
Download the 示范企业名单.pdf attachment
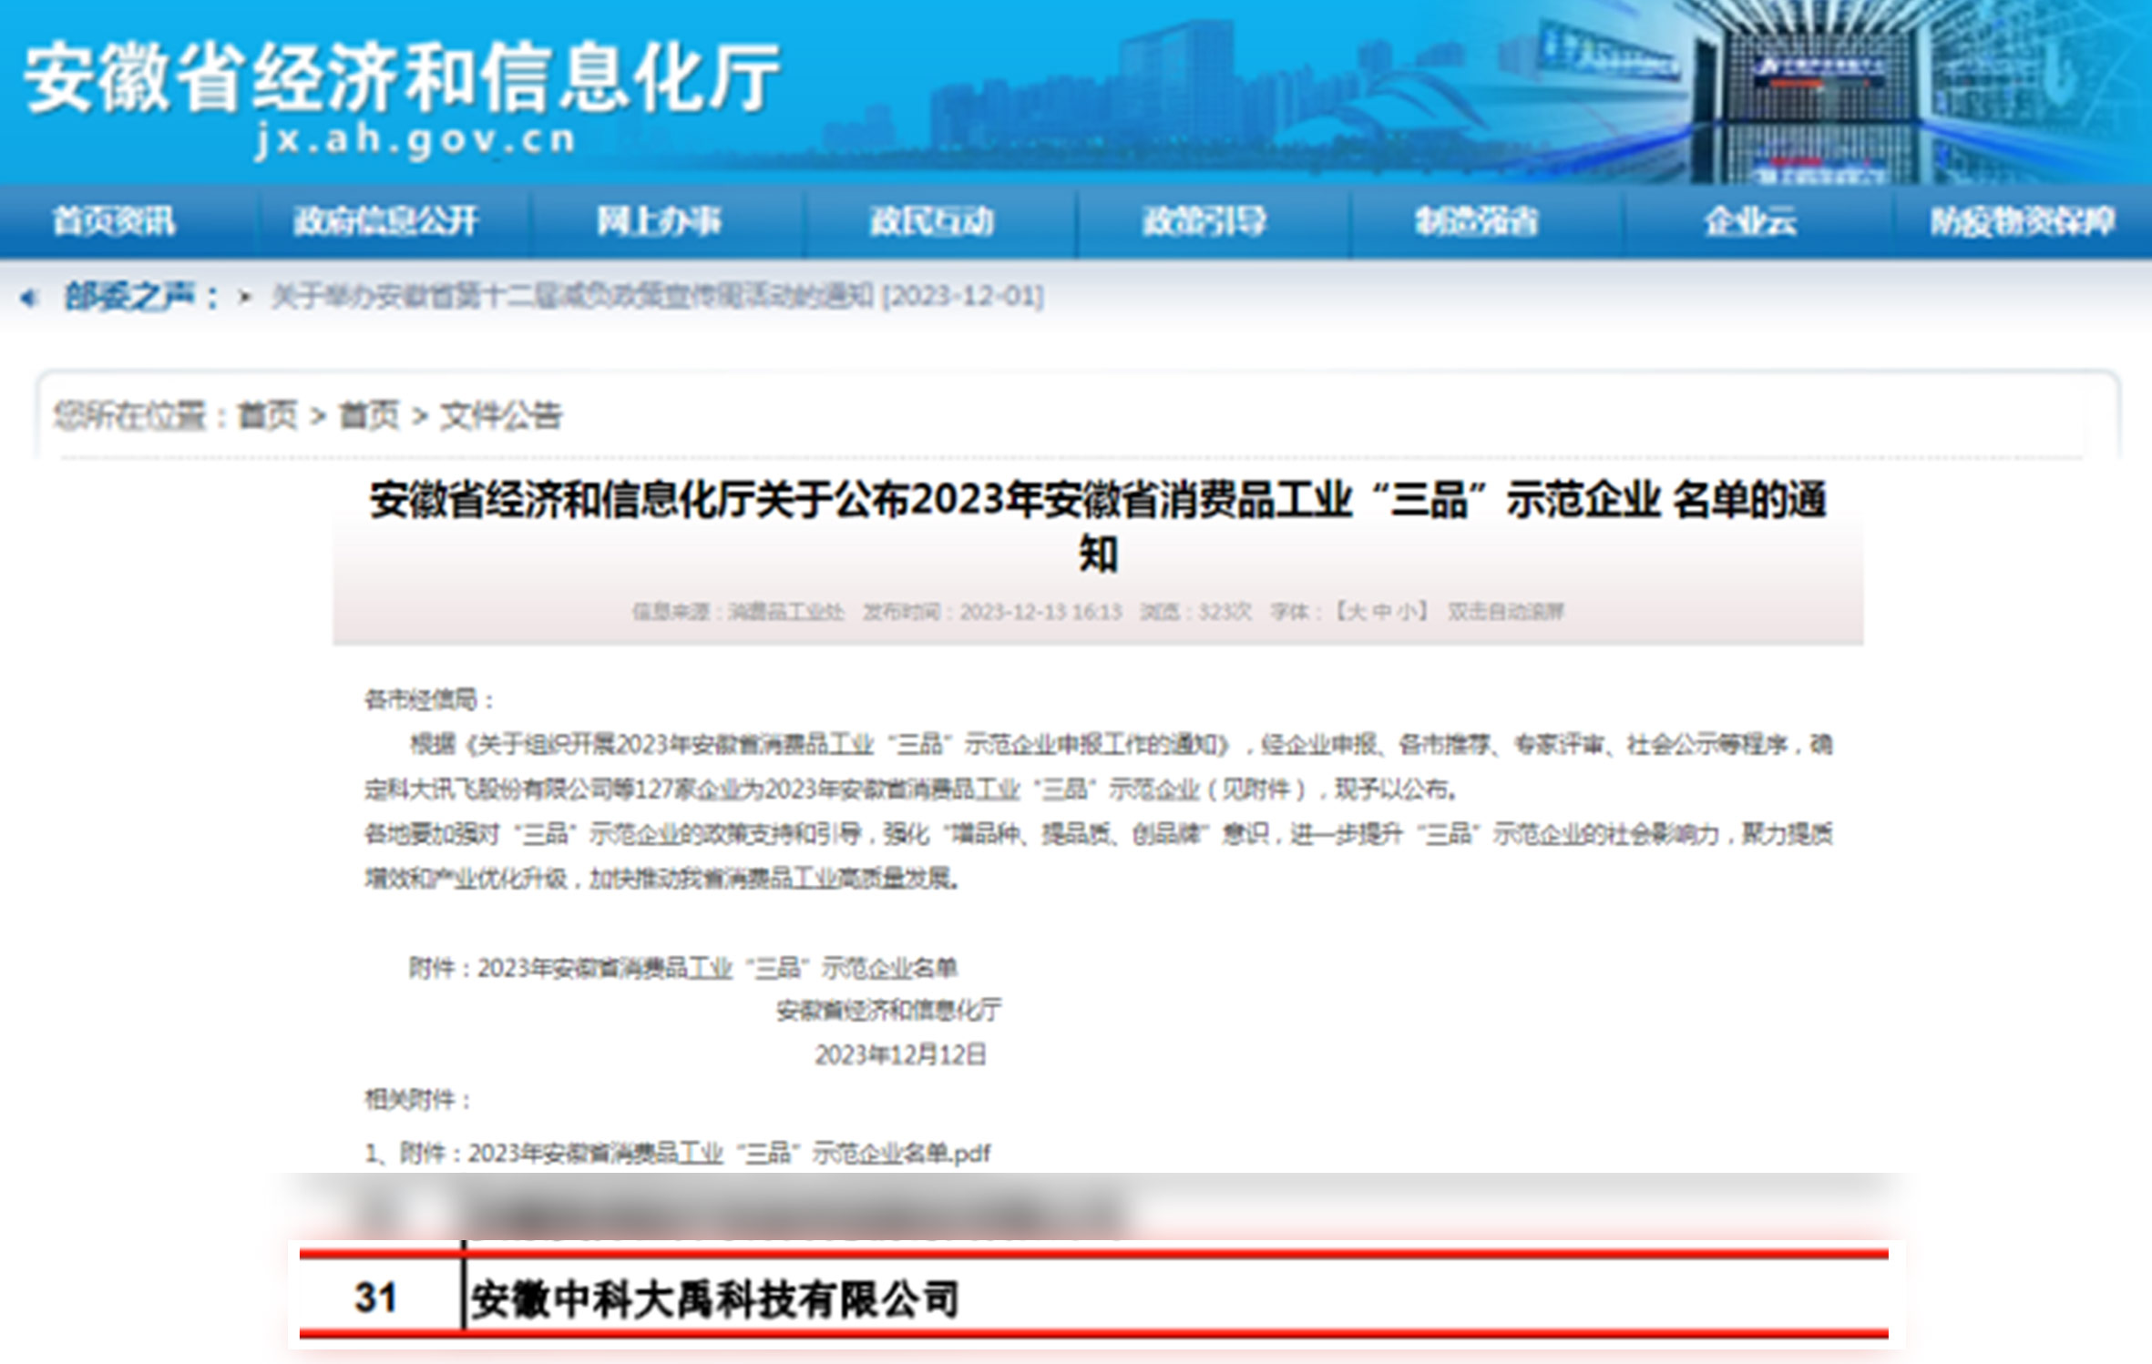(729, 1154)
